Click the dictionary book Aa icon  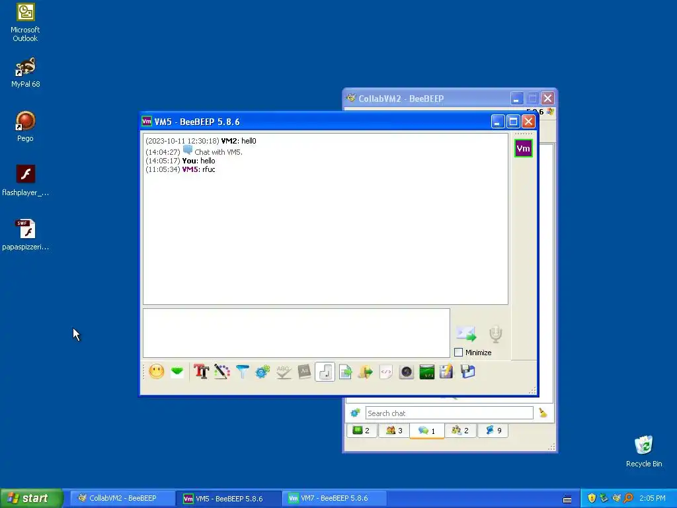(304, 372)
